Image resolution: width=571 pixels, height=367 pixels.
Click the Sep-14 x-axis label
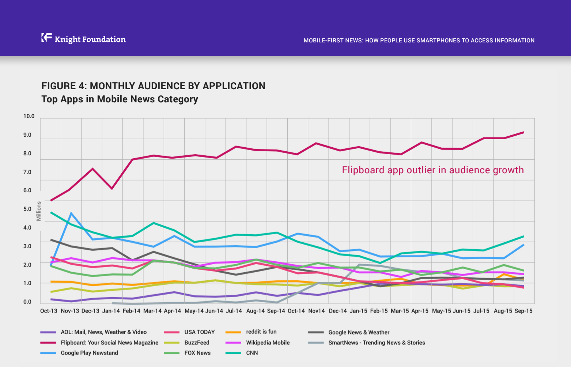coord(276,311)
